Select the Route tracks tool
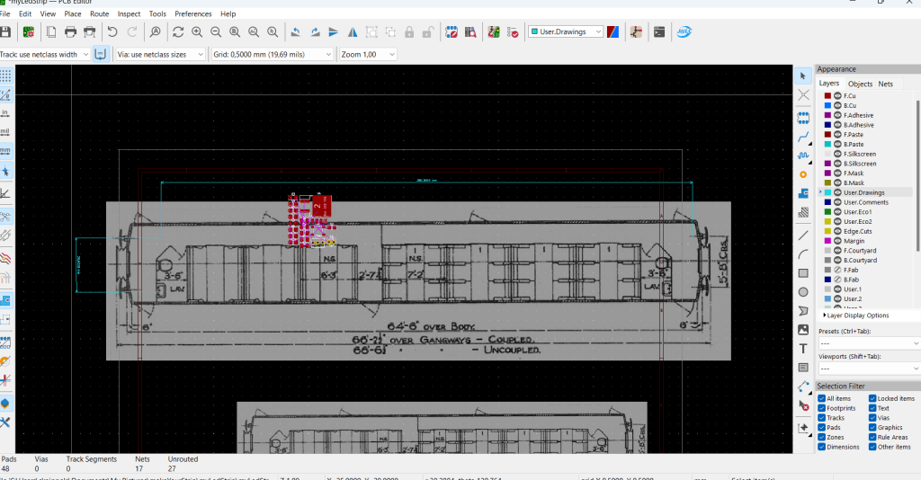This screenshot has height=480, width=921. (803, 135)
